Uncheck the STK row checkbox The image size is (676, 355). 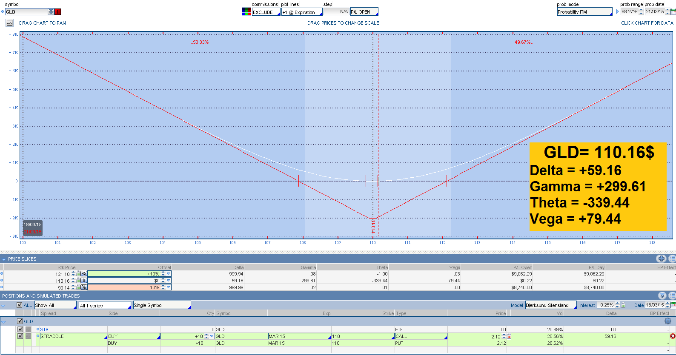coord(20,329)
